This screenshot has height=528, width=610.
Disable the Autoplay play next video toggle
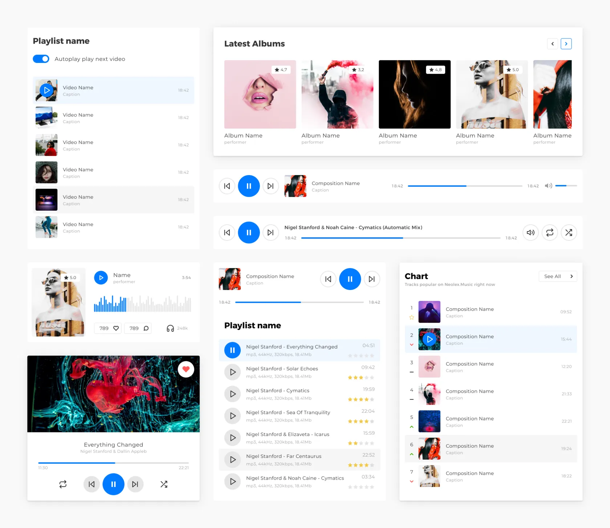click(x=41, y=59)
